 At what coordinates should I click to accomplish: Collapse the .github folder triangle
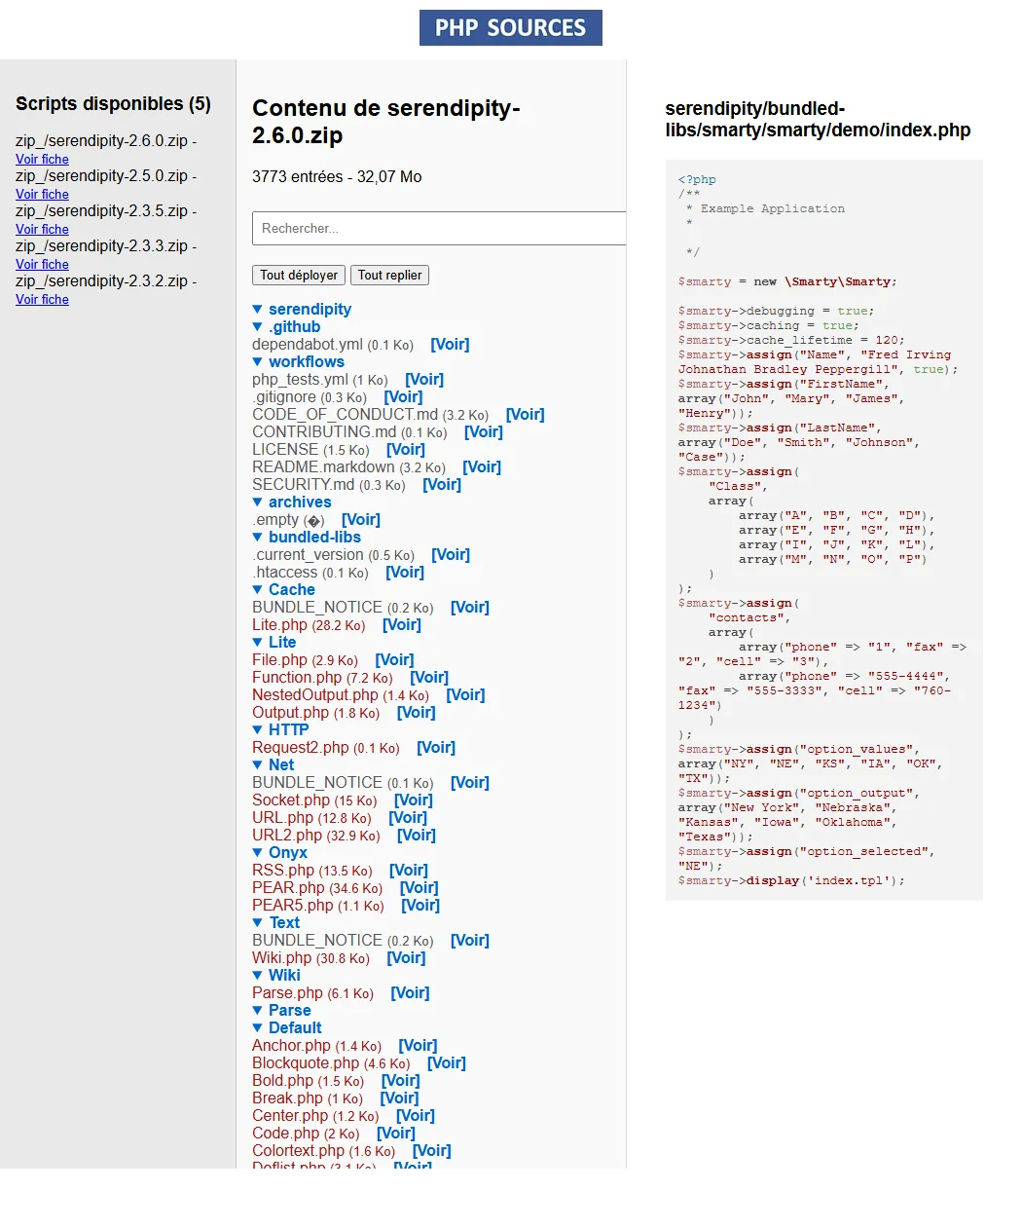286,327
